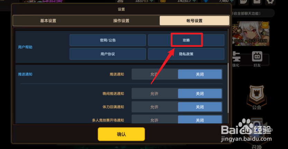This screenshot has width=288, height=149.
Task: Set 晚间推送通知 to 关闭
Action: pos(200,94)
